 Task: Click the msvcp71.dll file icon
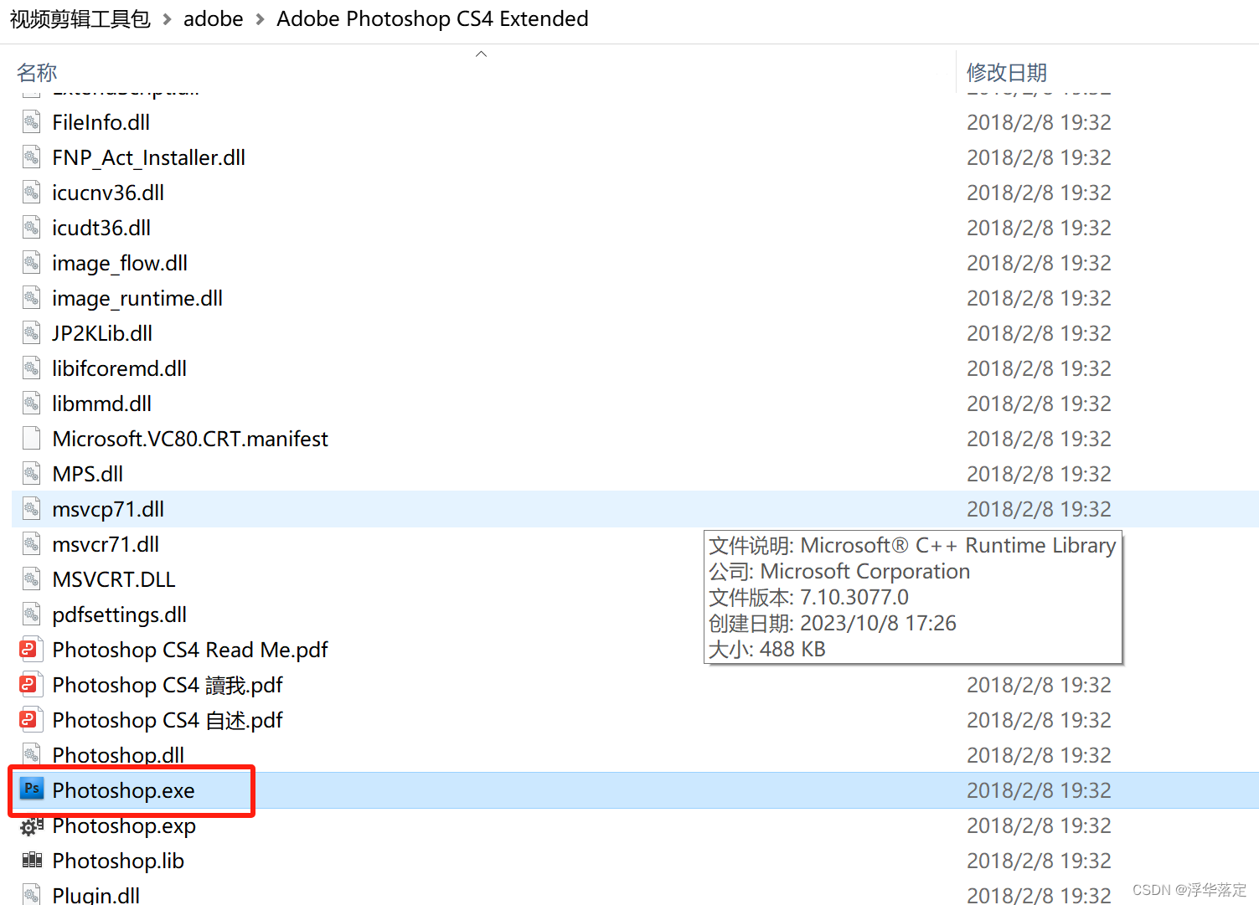click(31, 509)
